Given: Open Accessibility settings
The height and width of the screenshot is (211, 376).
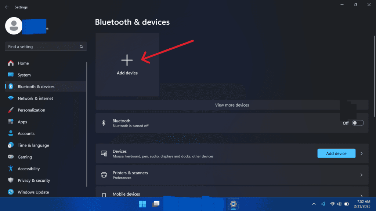Looking at the screenshot, I should point(46,169).
